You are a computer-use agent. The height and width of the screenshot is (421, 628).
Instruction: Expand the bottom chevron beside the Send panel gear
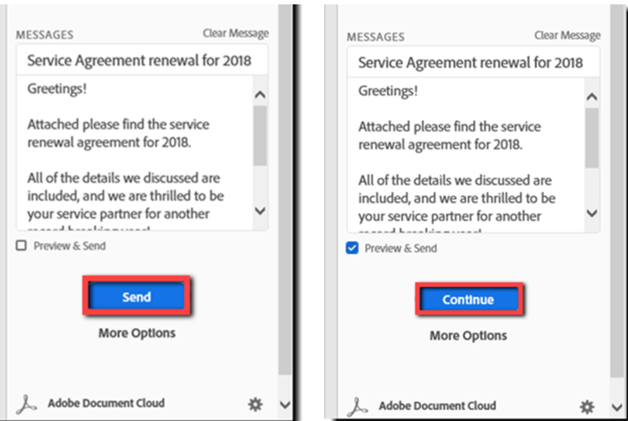pos(285,404)
